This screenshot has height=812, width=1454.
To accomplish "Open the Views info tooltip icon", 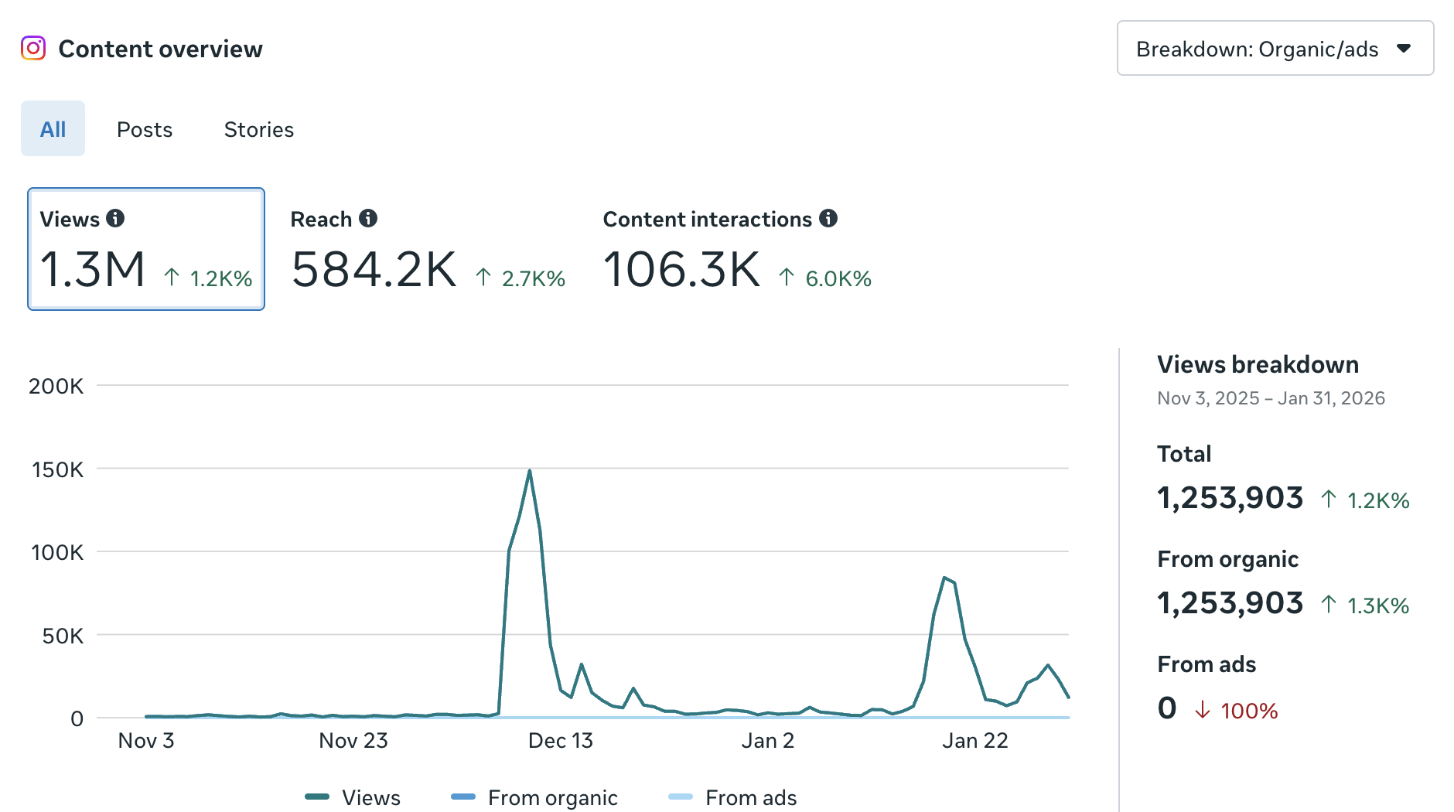I will click(x=117, y=219).
